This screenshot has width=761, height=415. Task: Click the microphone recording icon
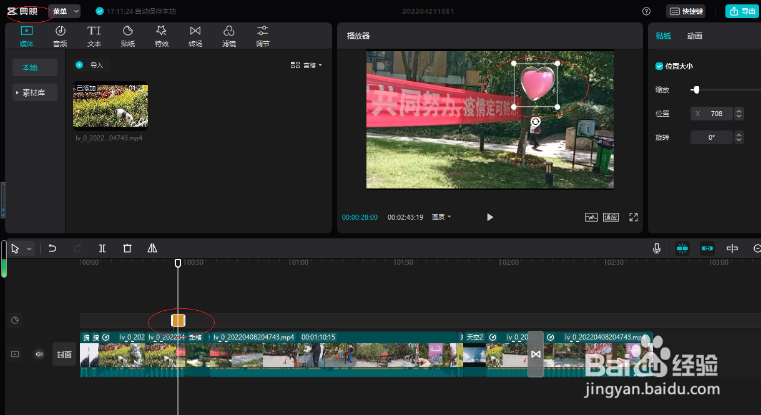pyautogui.click(x=656, y=248)
